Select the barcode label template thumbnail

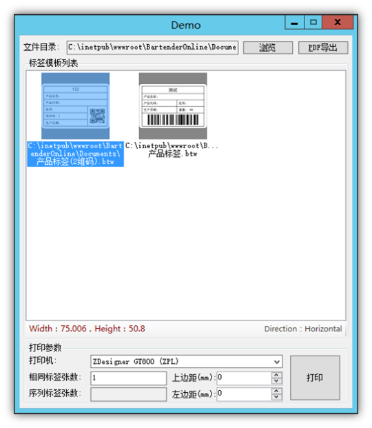click(x=173, y=106)
